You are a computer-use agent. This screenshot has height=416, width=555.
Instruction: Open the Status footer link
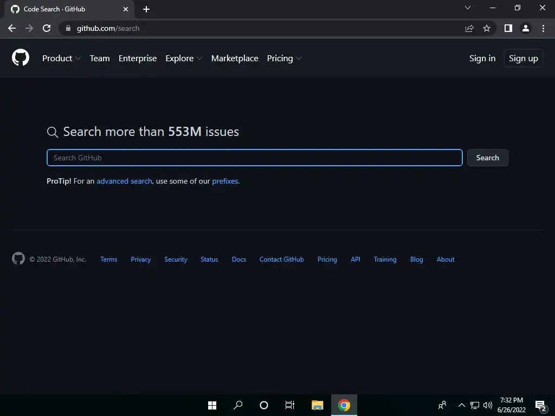209,259
